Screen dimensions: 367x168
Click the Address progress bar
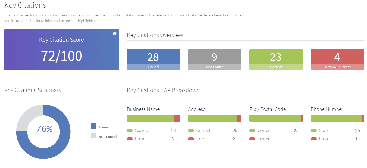point(215,118)
